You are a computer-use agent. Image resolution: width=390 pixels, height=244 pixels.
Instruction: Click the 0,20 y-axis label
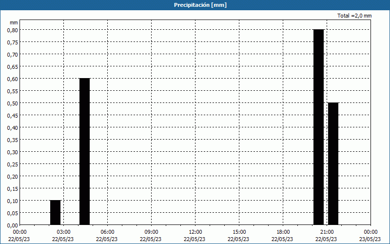coord(13,177)
